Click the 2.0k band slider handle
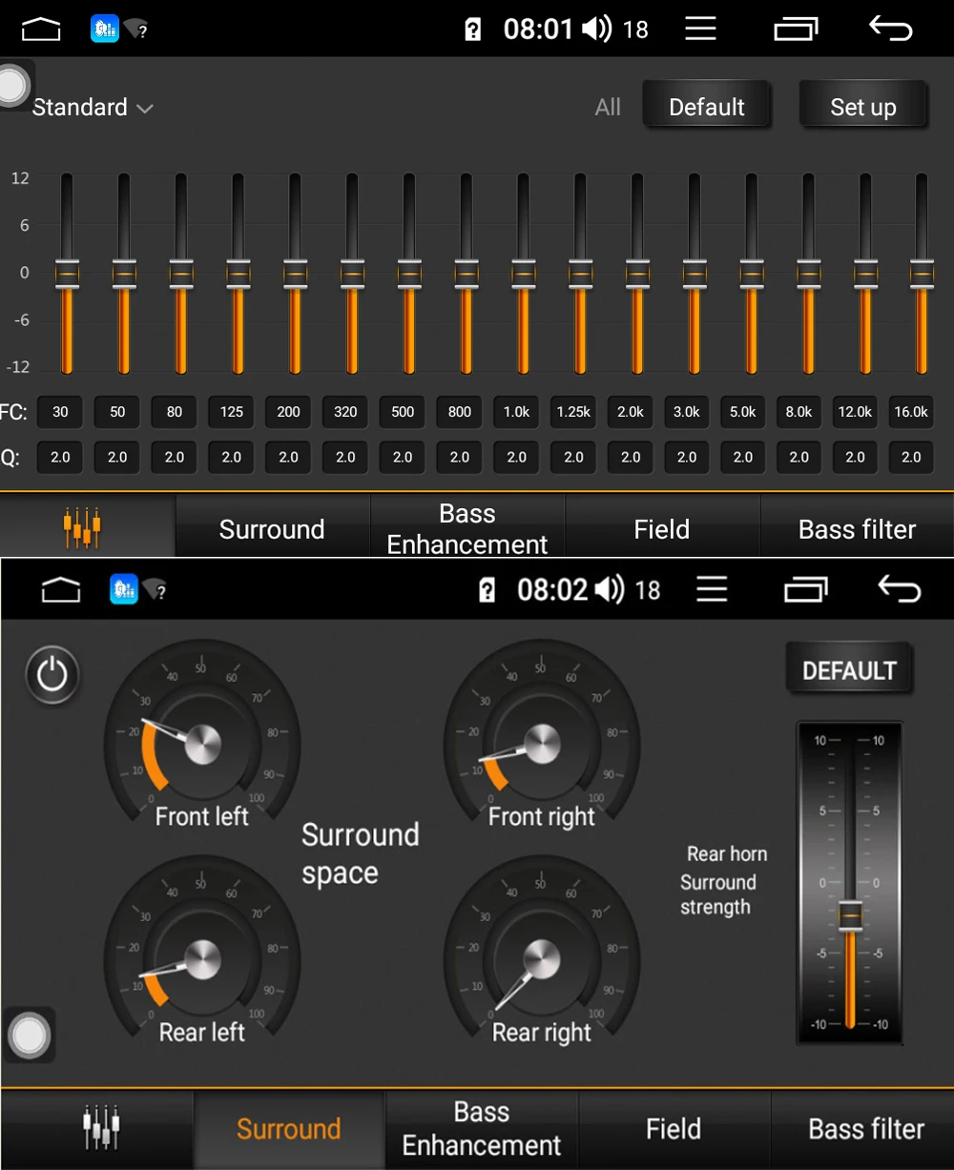 coord(637,275)
